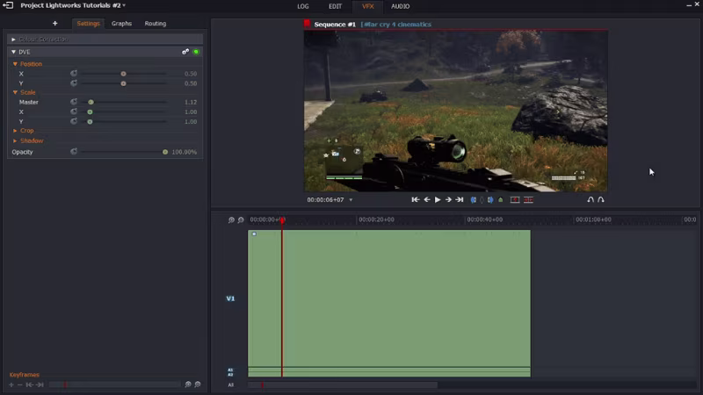
Task: Expand the Colour Correction section
Action: [13, 39]
